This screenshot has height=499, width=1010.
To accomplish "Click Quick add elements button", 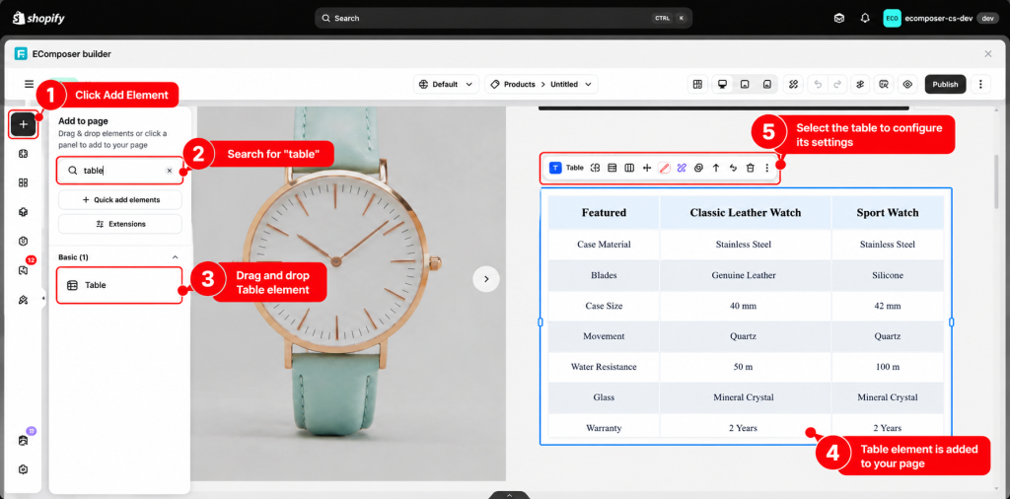I will click(119, 199).
